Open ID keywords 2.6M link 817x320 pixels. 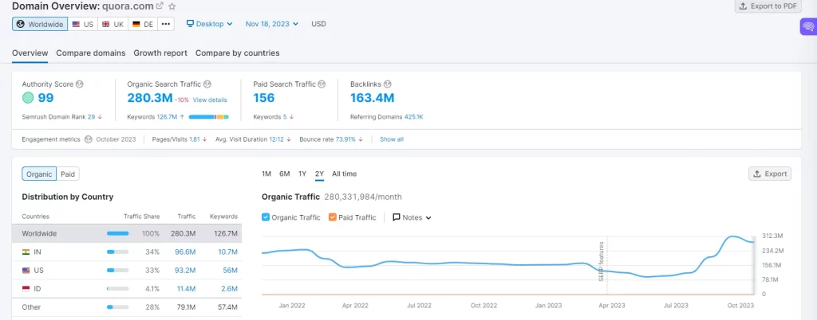(229, 288)
